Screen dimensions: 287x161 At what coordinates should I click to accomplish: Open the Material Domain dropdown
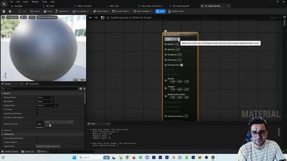45,97
